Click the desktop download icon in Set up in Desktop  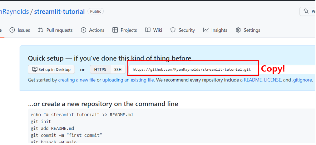[x=35, y=69]
